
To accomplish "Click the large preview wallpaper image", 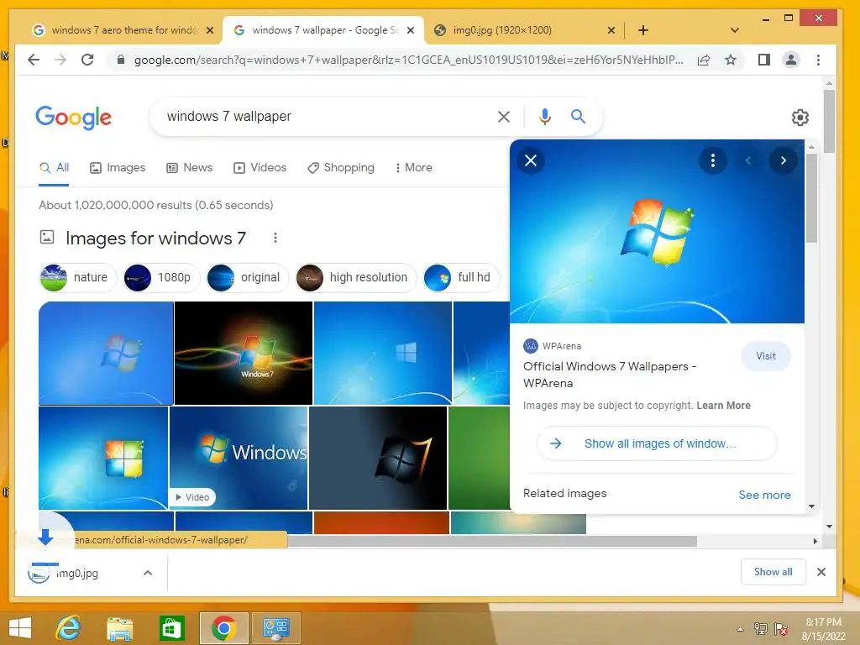I will pos(657,232).
